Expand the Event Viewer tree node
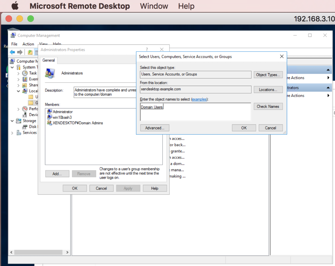 click(x=18, y=79)
